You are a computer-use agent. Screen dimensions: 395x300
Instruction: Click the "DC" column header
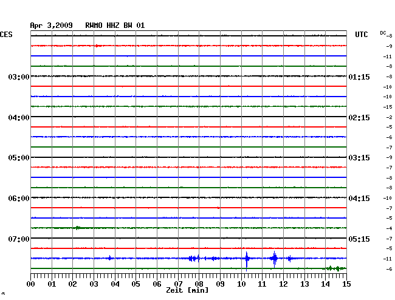(383, 33)
